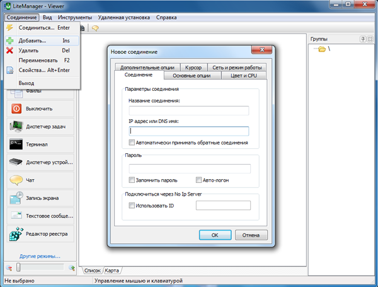The height and width of the screenshot is (287, 378).
Task: Enable Автоматически принимать обратные соединения
Action: click(132, 143)
